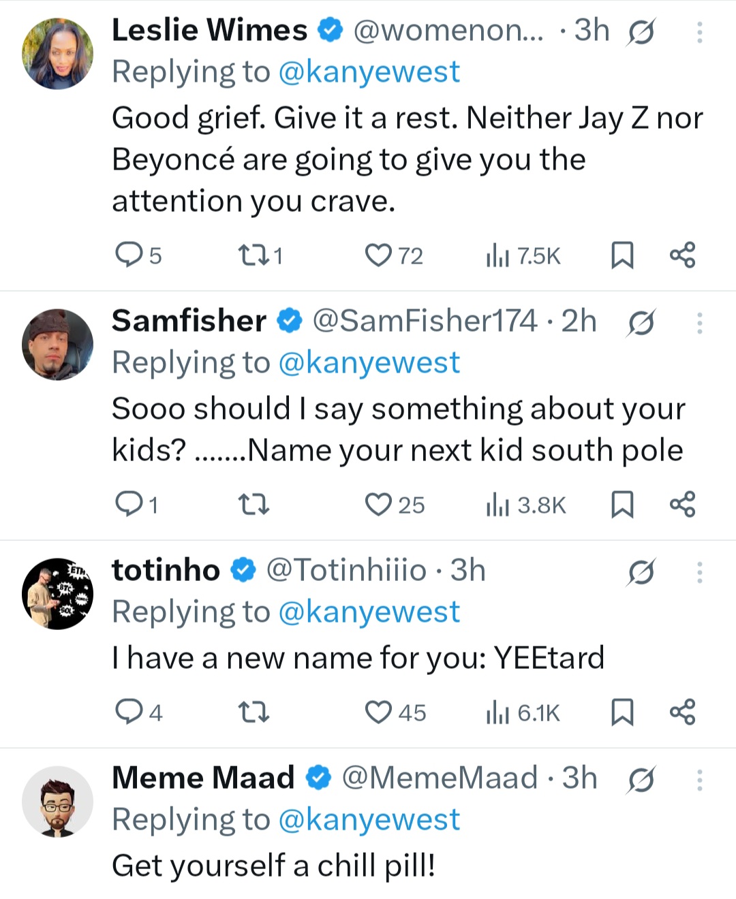Open Grok icon on Meme Maad's tweet
Image resolution: width=736 pixels, height=899 pixels.
(x=641, y=780)
